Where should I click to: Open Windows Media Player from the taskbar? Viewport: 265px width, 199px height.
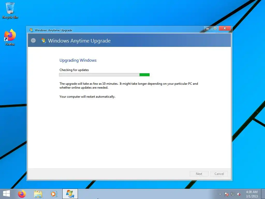pos(54,194)
